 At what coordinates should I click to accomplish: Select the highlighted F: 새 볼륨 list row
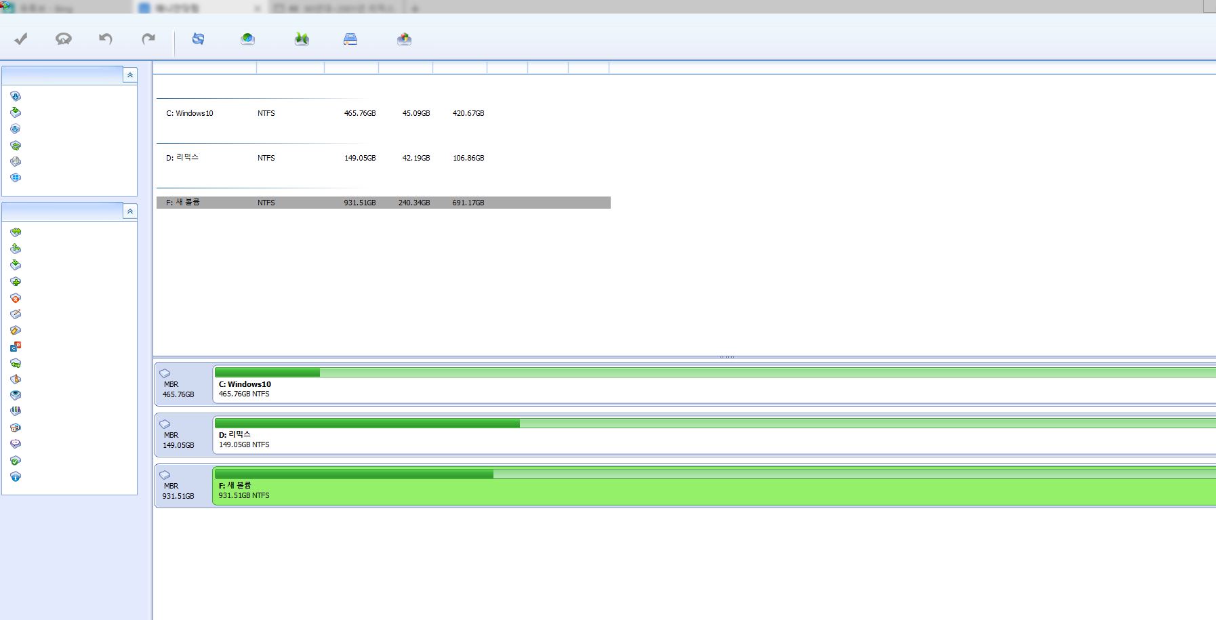point(384,203)
